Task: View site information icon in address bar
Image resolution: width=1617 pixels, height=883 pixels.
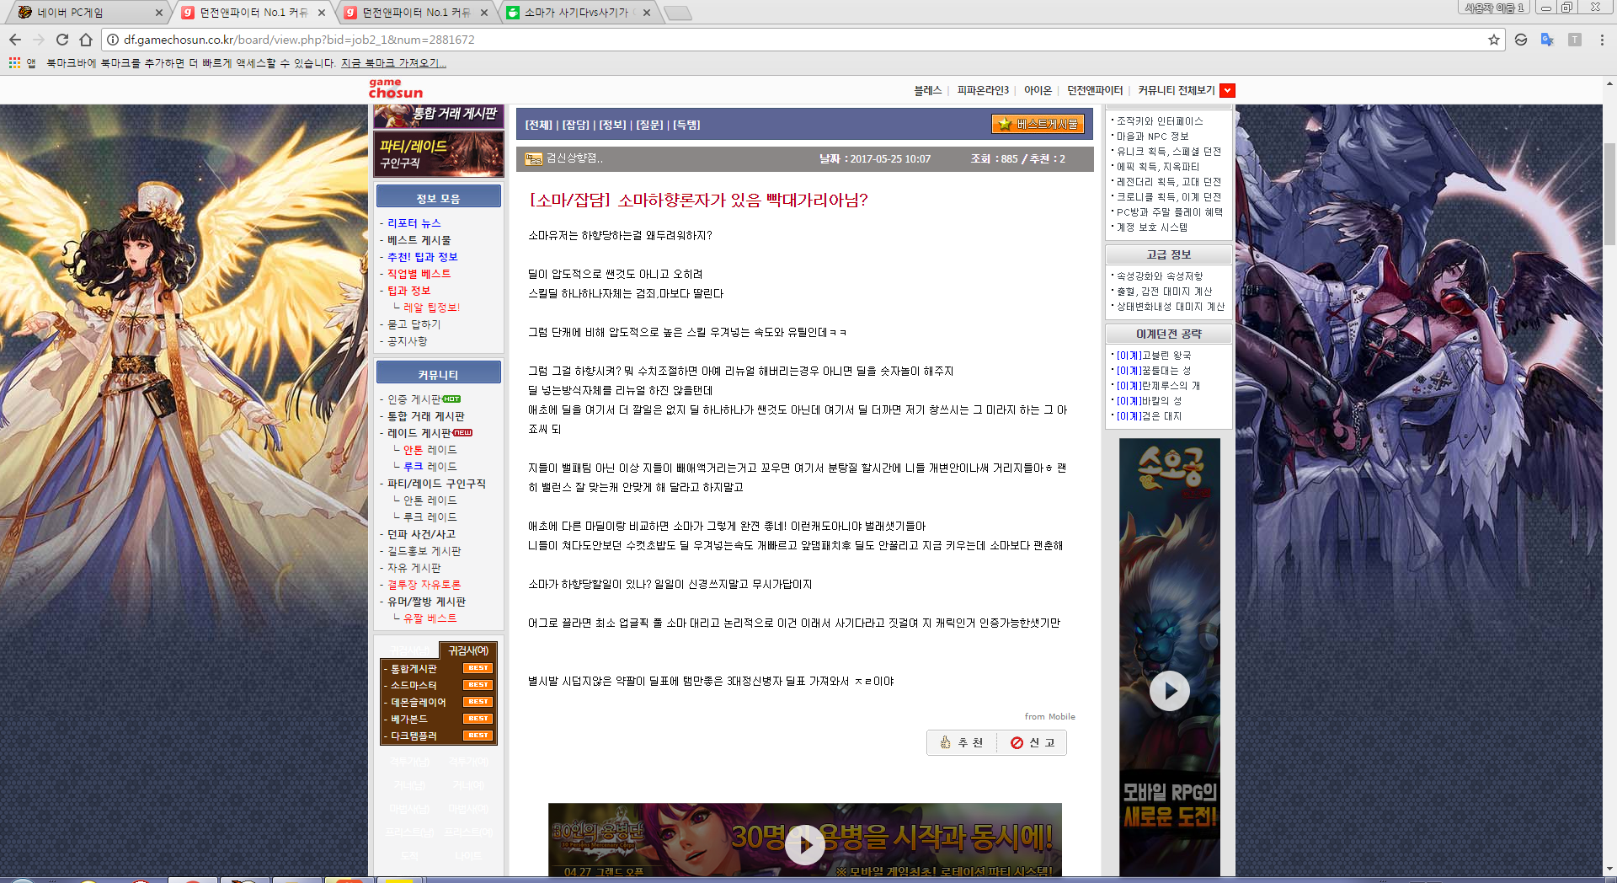Action: [x=113, y=40]
